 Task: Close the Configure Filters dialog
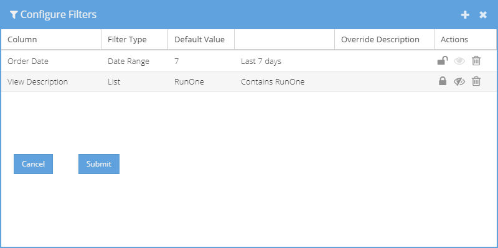(x=483, y=14)
